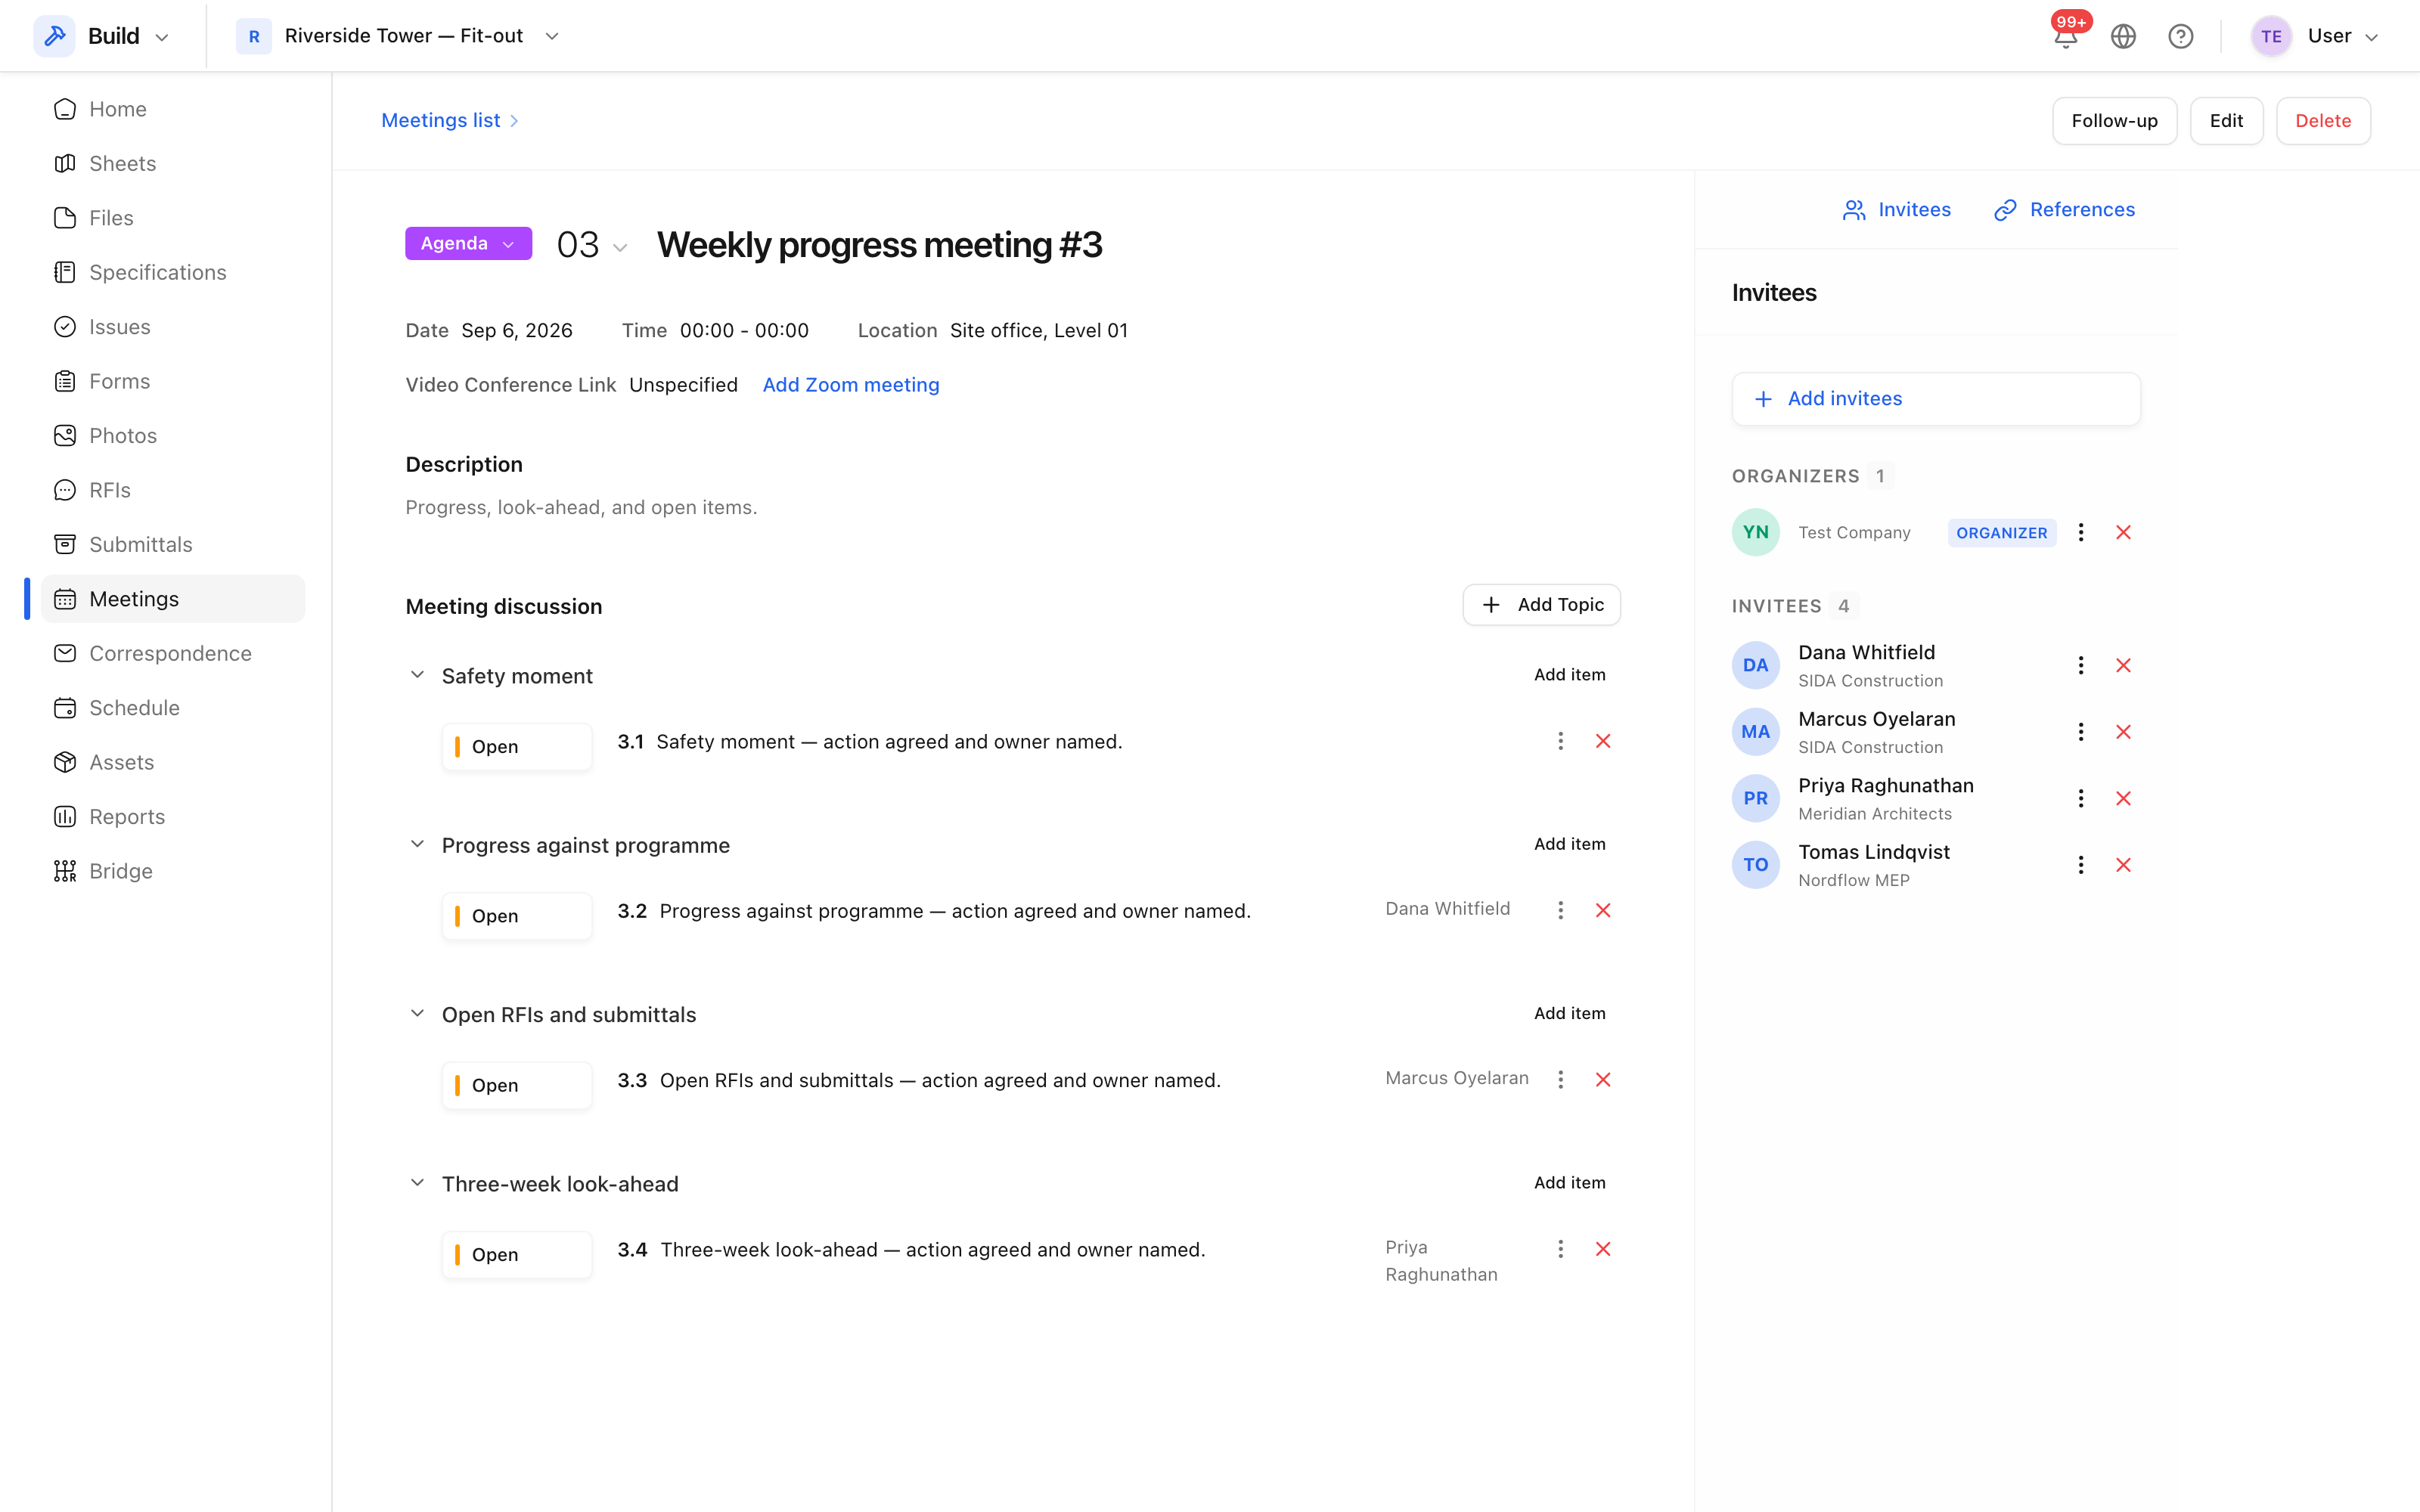
Task: Change Open status of item 3.3
Action: point(516,1085)
